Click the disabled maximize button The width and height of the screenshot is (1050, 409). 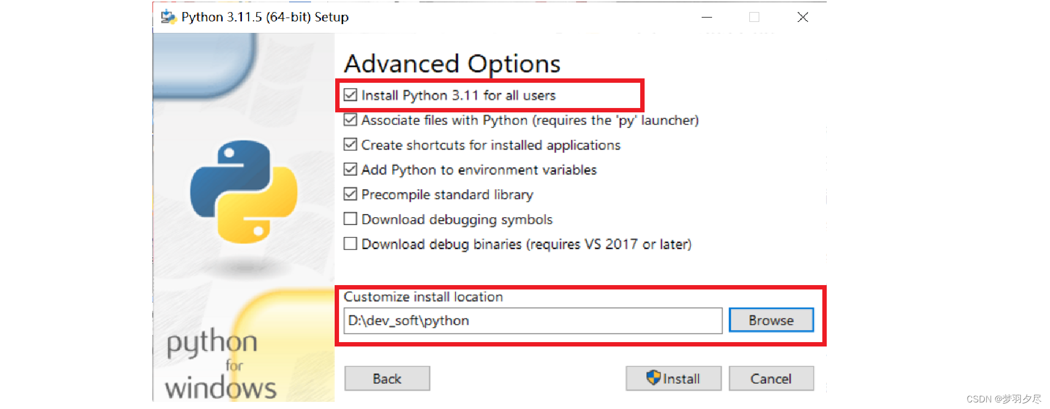(x=754, y=17)
